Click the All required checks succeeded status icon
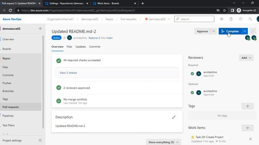 59,61
